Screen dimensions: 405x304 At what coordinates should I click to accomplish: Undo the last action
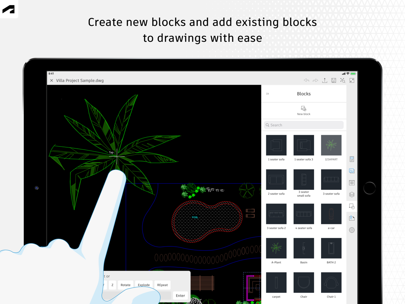[307, 80]
